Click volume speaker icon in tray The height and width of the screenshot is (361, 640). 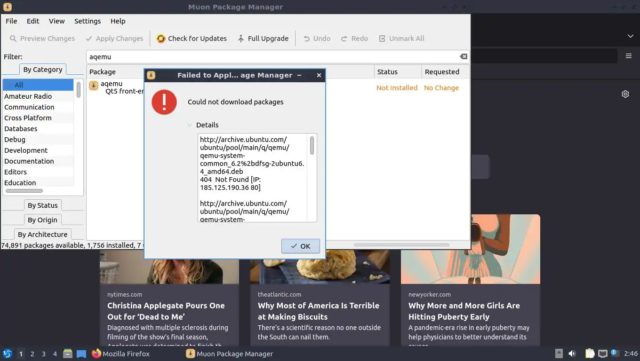pyautogui.click(x=572, y=353)
